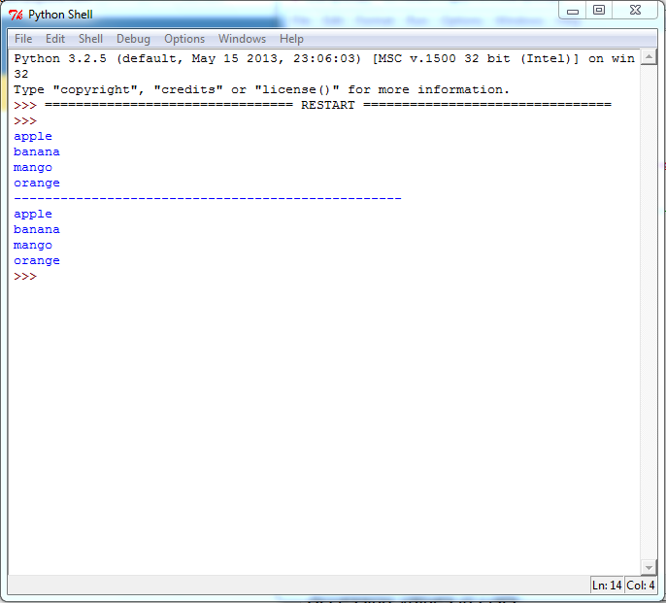The width and height of the screenshot is (666, 603).
Task: Open the Help menu
Action: [291, 39]
